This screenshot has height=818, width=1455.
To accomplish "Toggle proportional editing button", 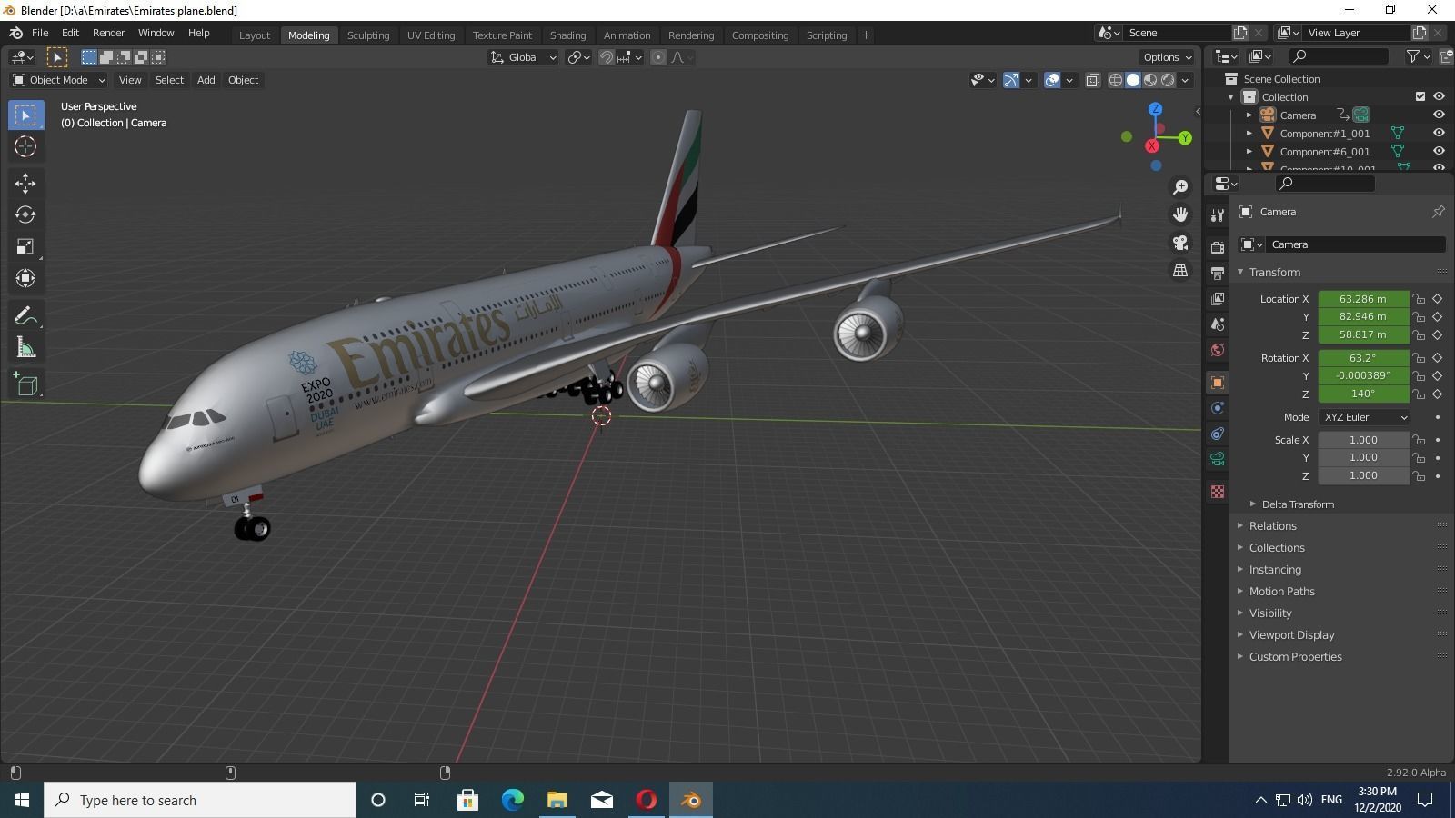I will click(658, 57).
